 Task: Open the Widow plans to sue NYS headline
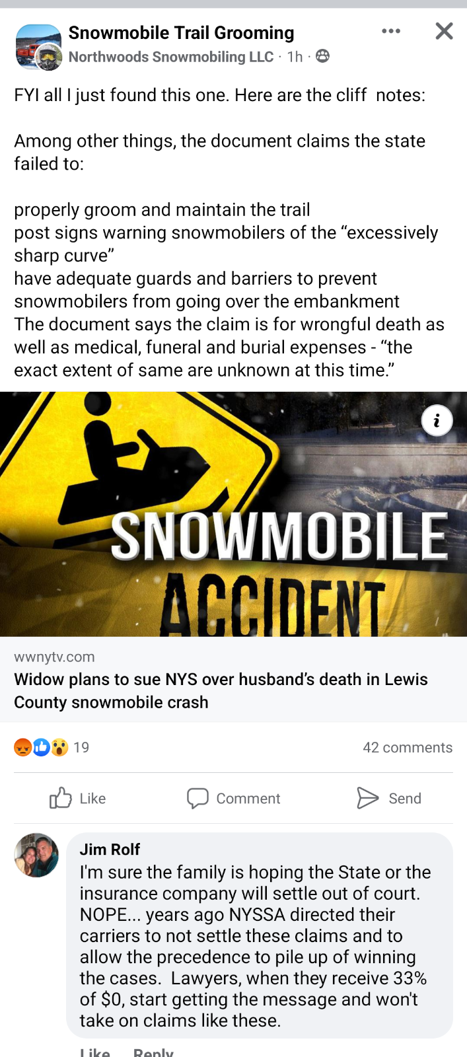[221, 690]
